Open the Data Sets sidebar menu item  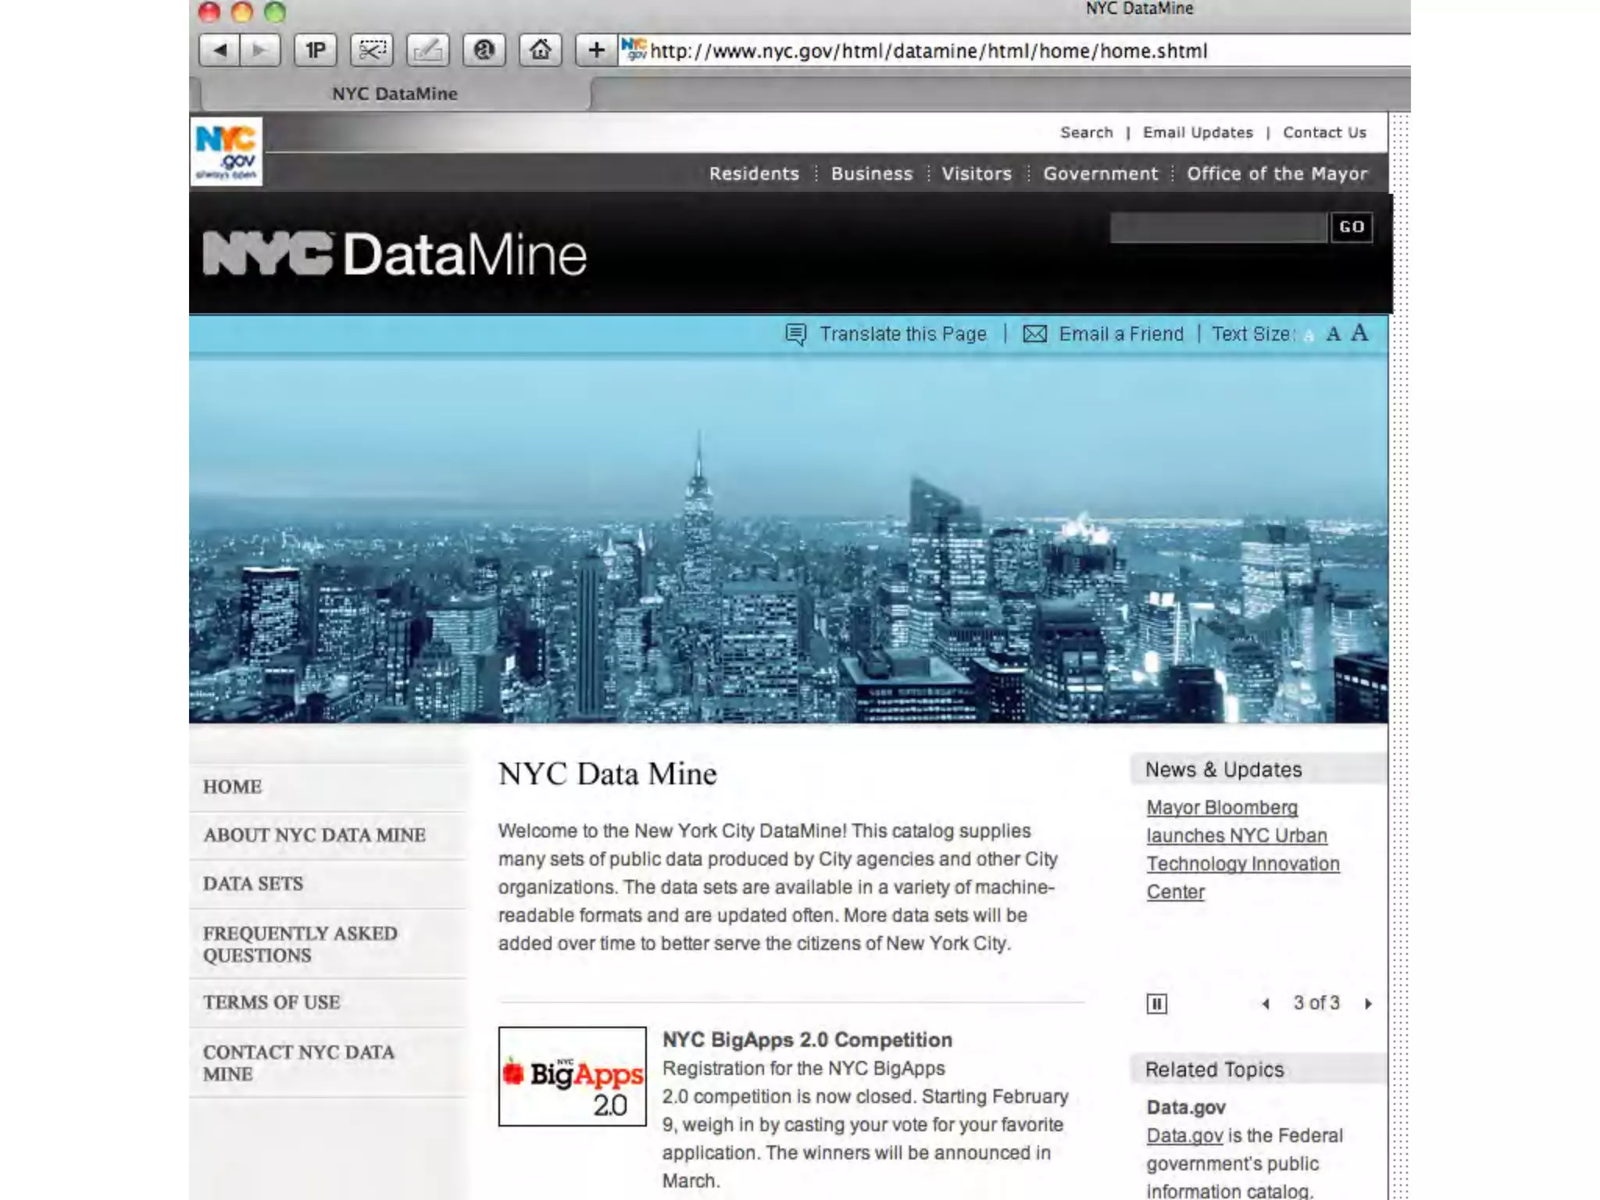click(x=253, y=884)
